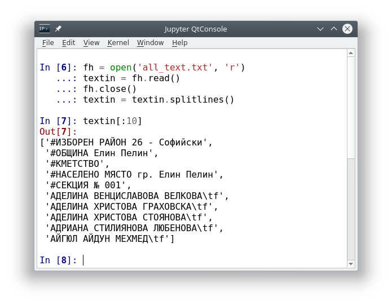Viewport: 392px width, 305px height.
Task: Minimize the Jupyter QtConsole window
Action: (x=320, y=29)
